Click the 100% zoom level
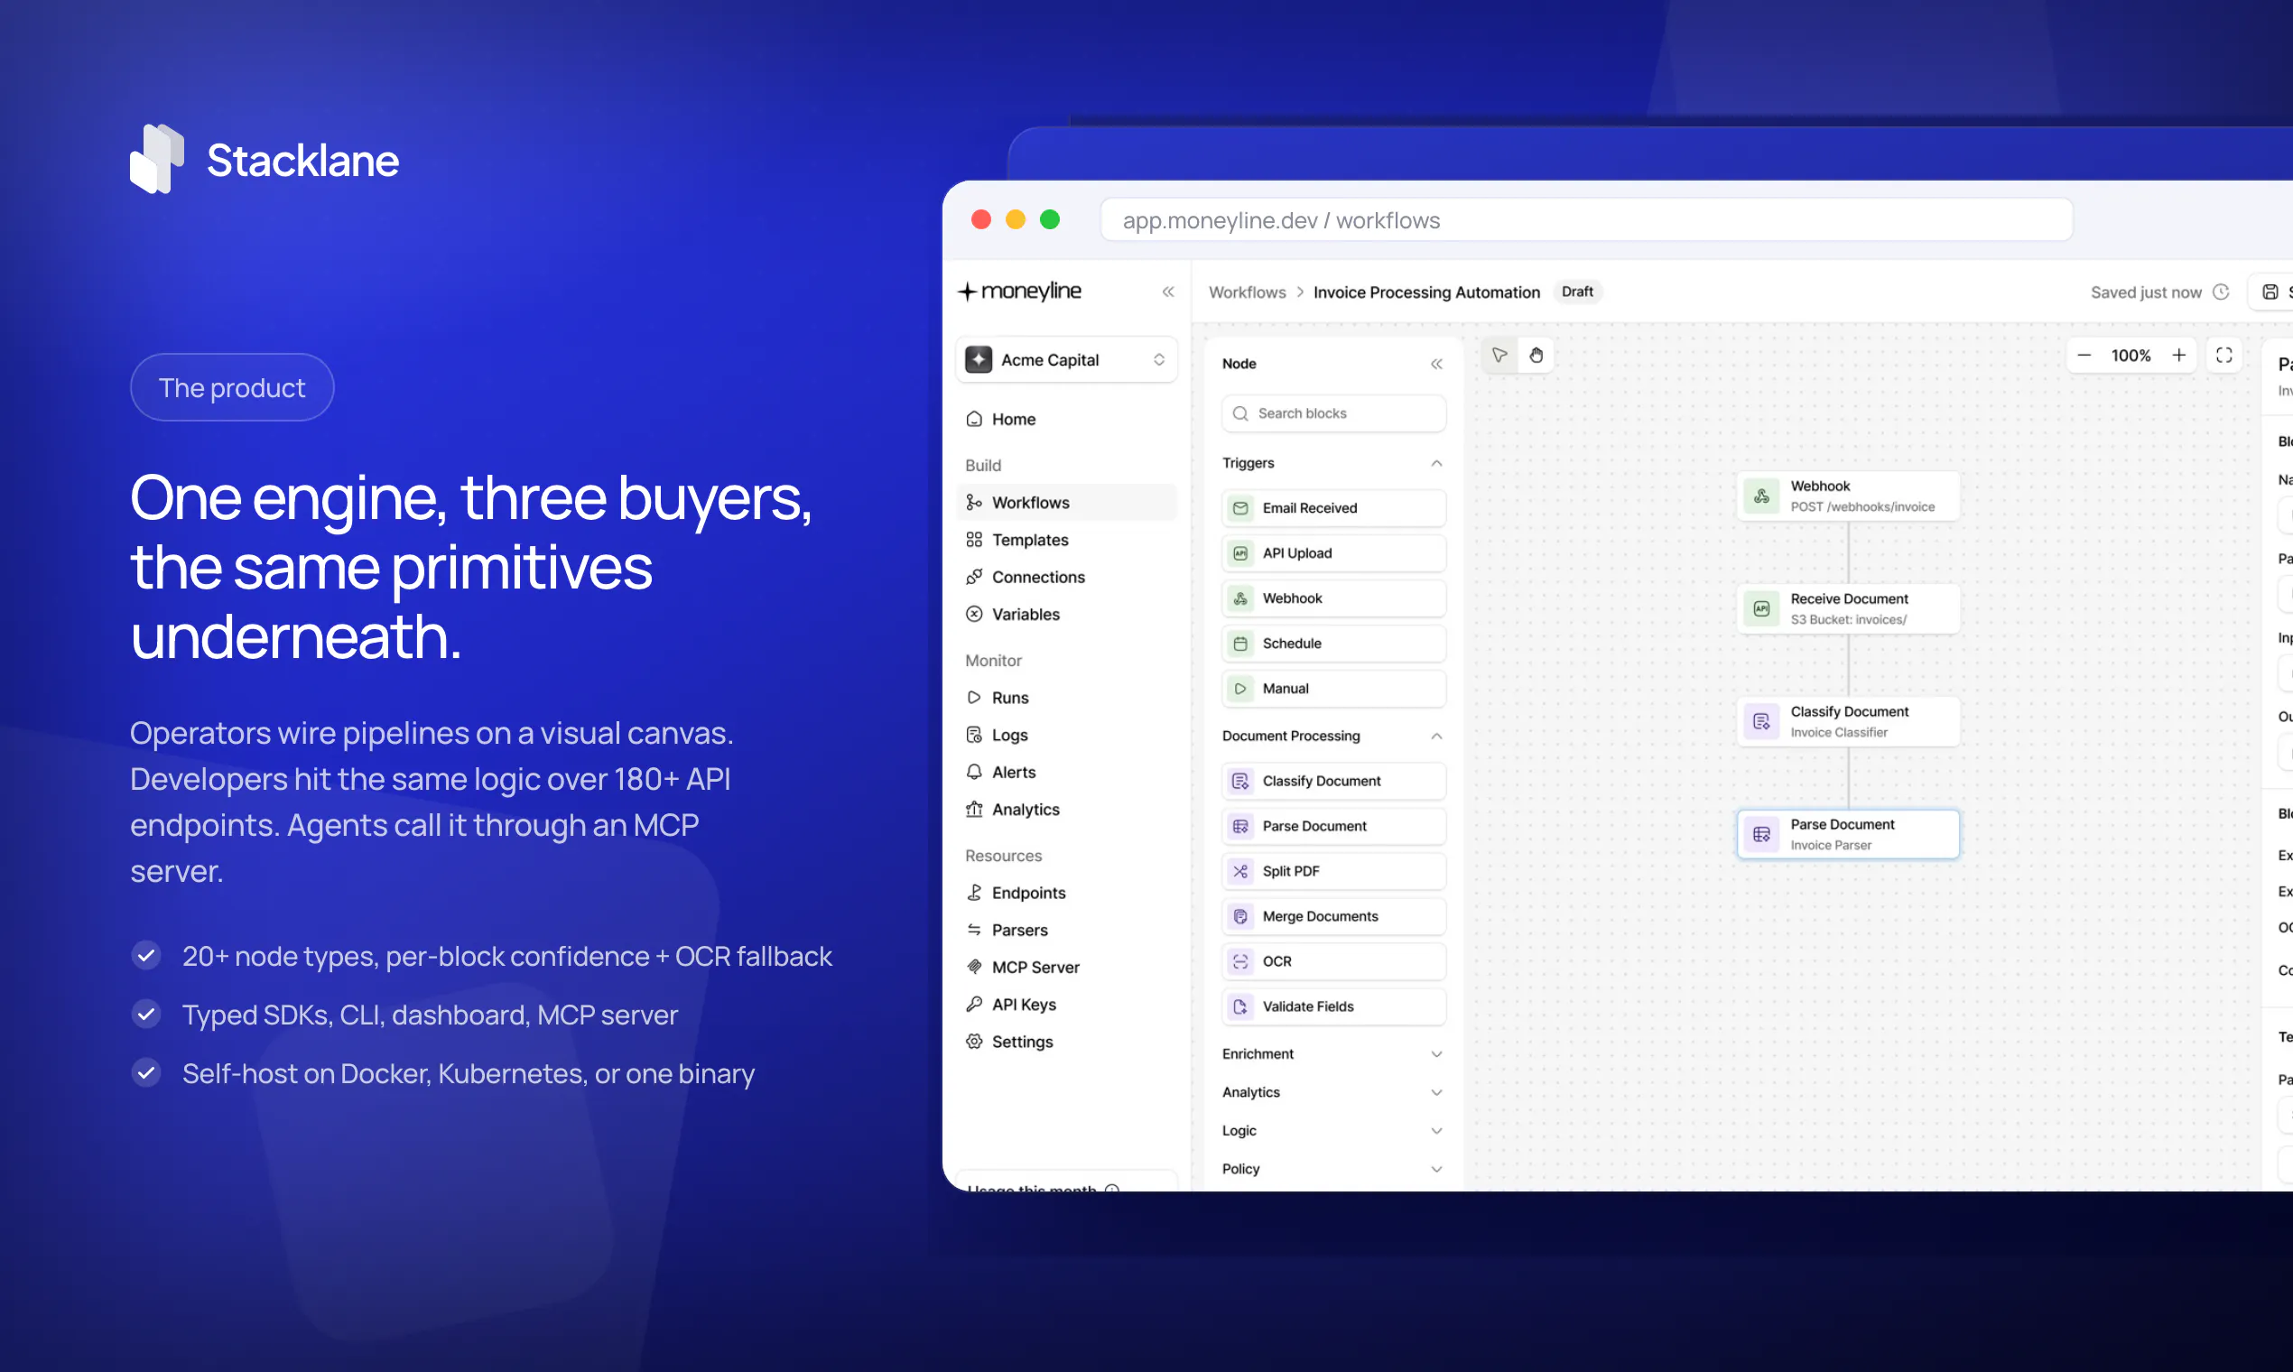2293x1372 pixels. (2131, 355)
